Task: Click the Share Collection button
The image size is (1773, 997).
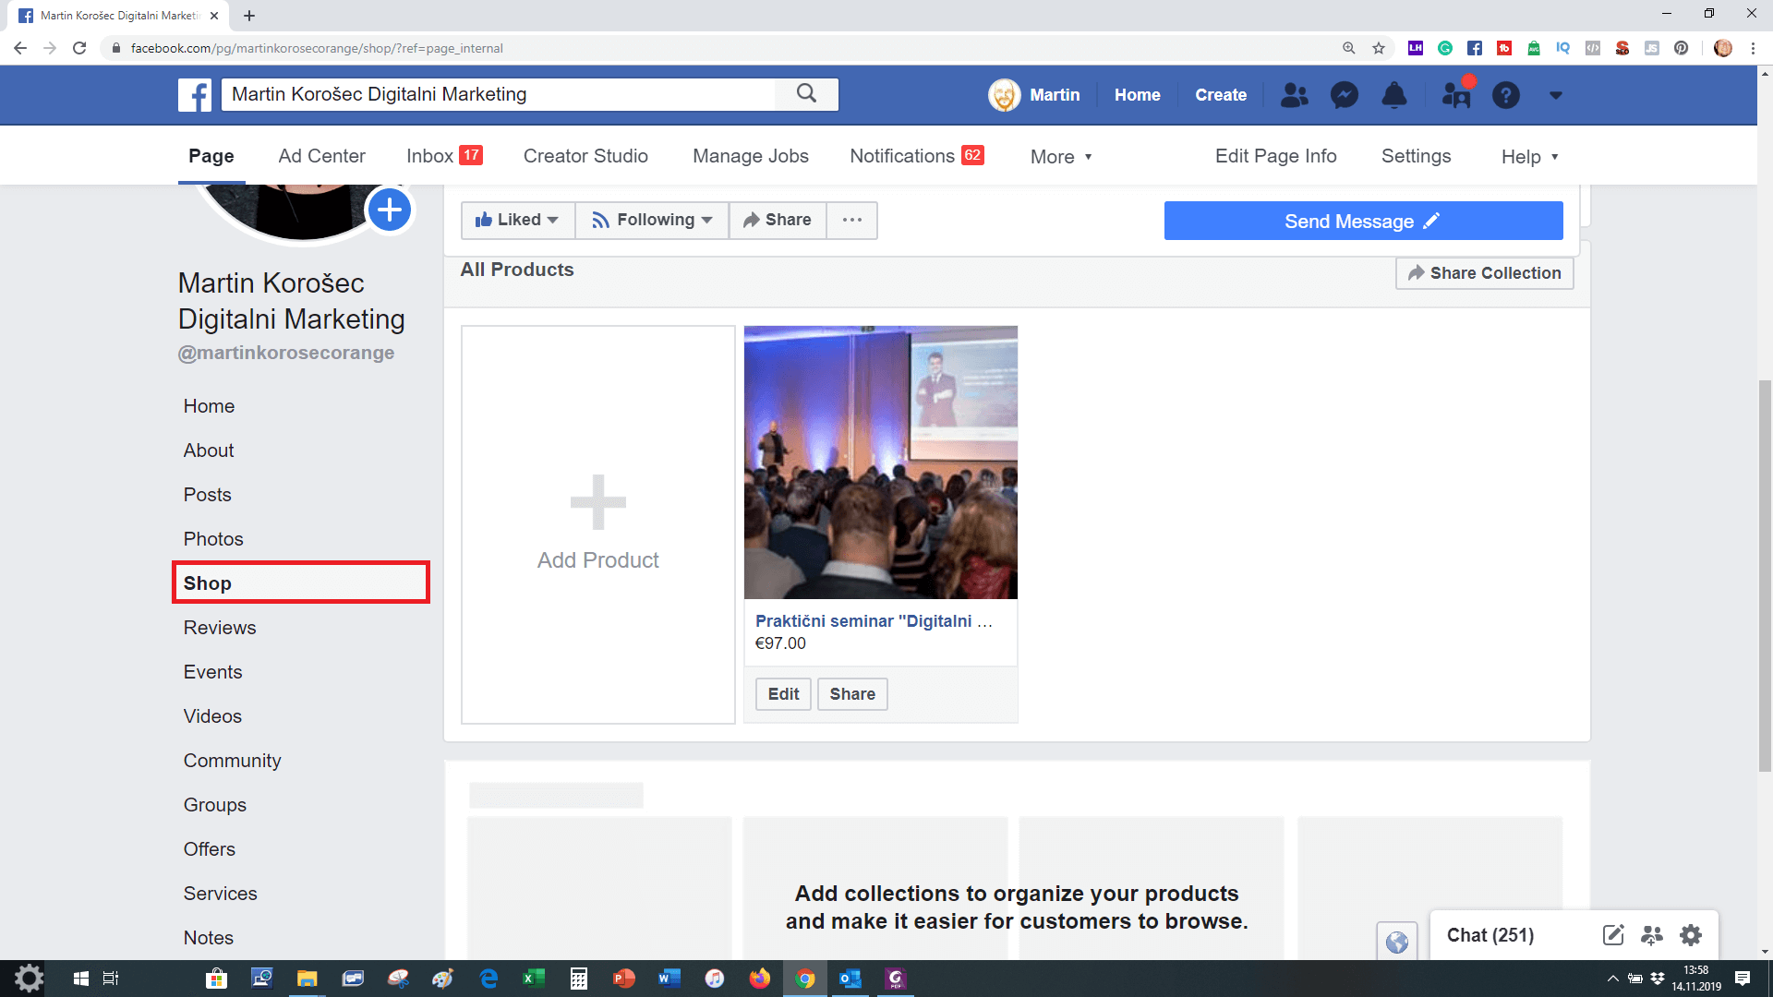Action: click(1484, 273)
